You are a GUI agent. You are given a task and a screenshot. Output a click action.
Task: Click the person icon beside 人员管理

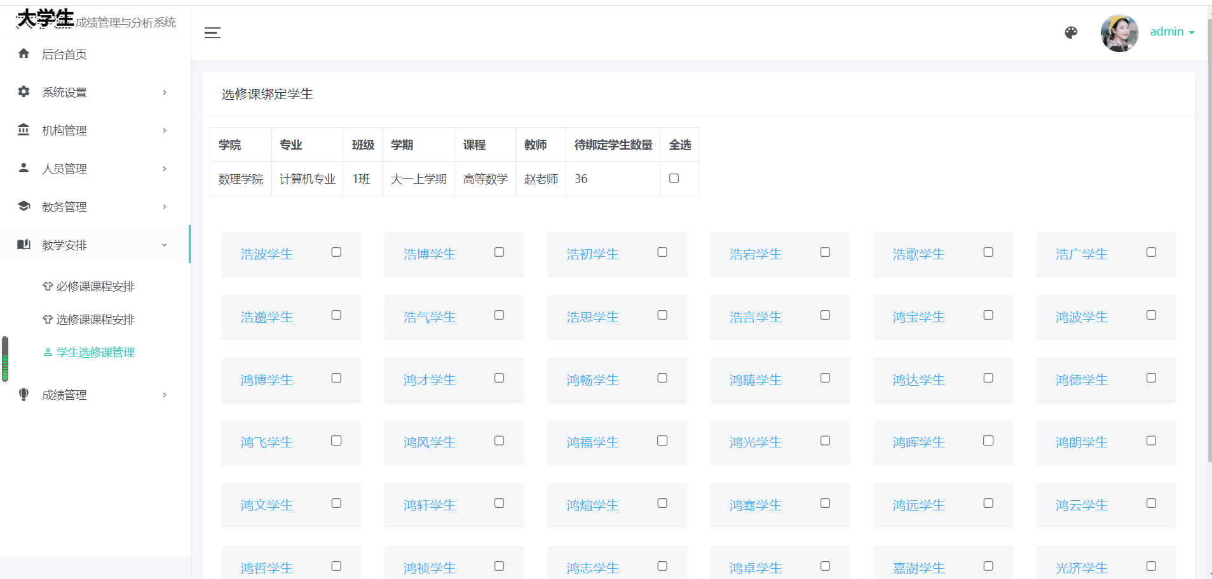click(24, 168)
